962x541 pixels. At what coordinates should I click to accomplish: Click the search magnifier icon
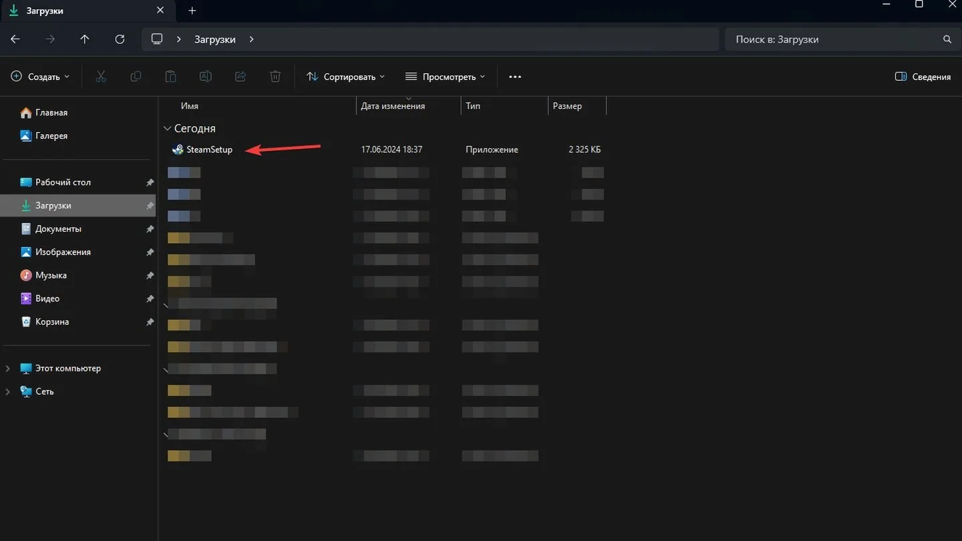tap(947, 39)
